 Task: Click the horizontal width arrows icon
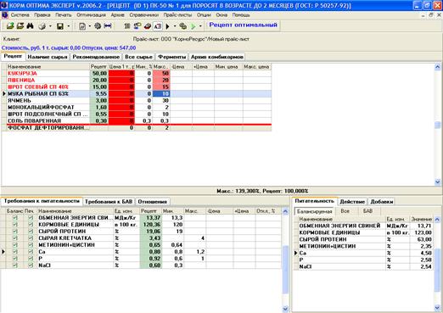click(x=108, y=26)
